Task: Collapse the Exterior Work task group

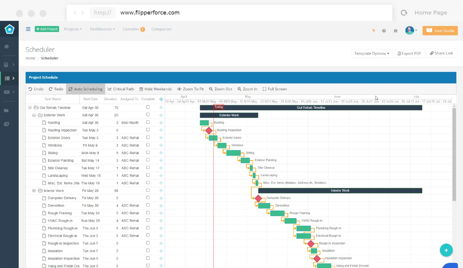Action: point(34,115)
